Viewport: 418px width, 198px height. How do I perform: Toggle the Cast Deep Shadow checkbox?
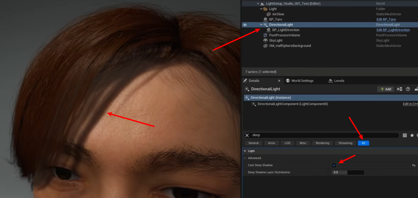tap(334, 165)
